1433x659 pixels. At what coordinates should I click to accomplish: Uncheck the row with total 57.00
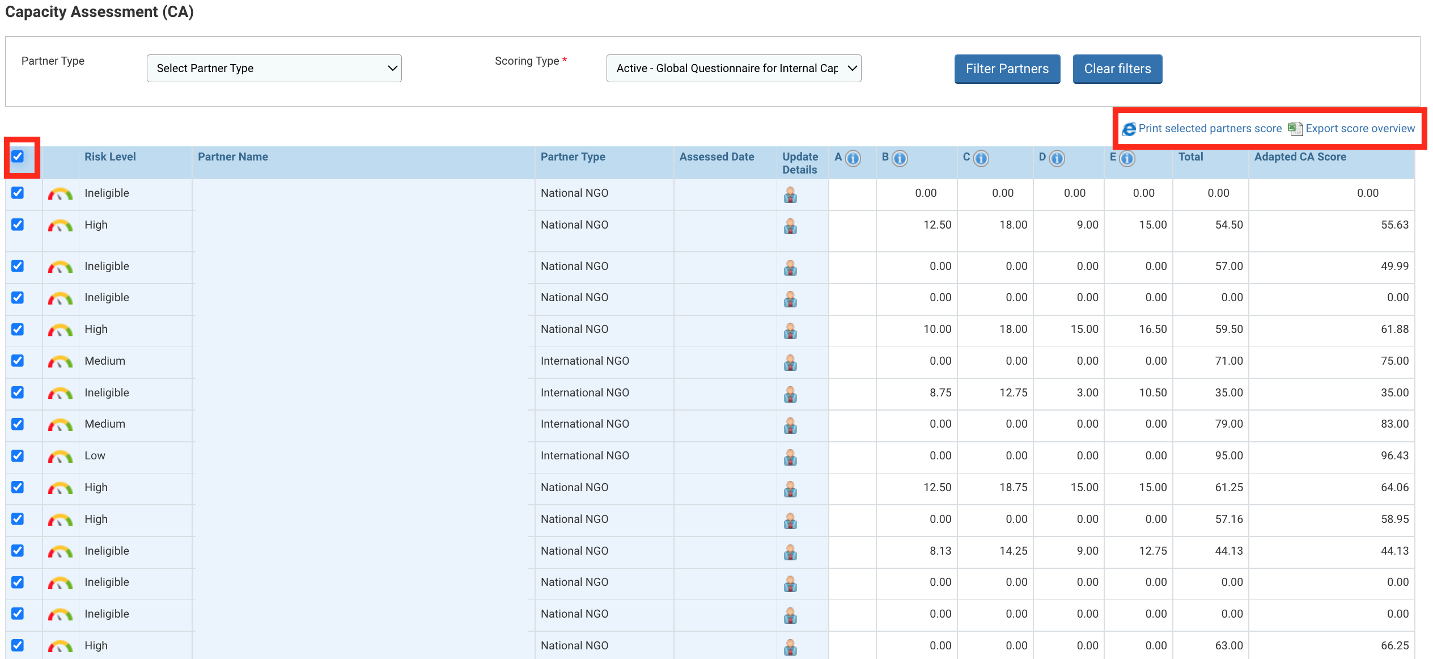tap(18, 266)
